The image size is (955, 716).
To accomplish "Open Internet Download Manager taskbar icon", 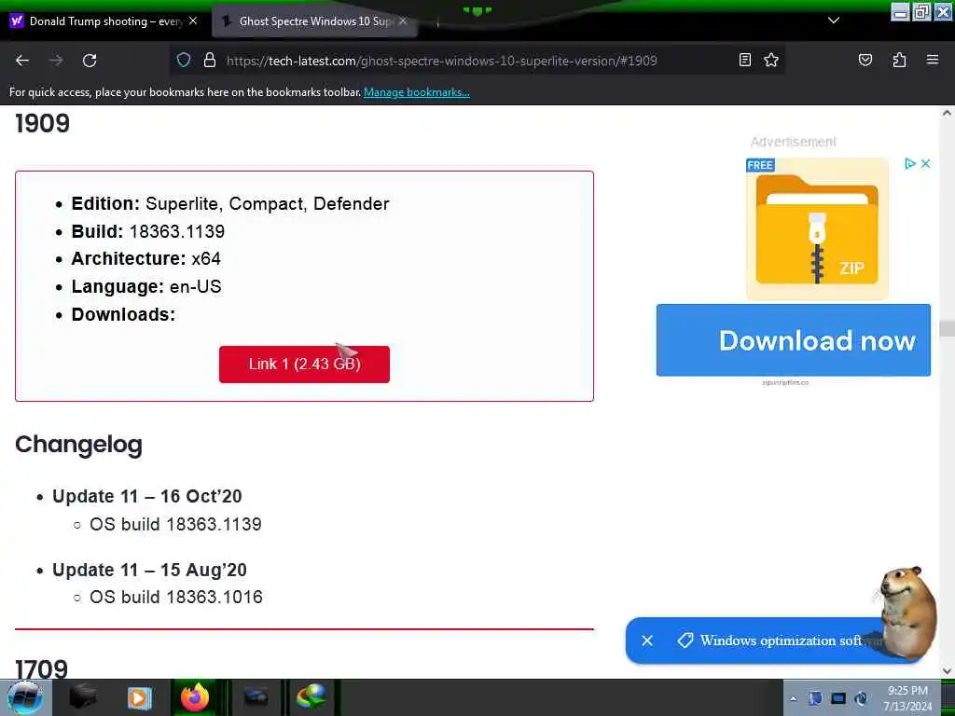I will [x=311, y=697].
